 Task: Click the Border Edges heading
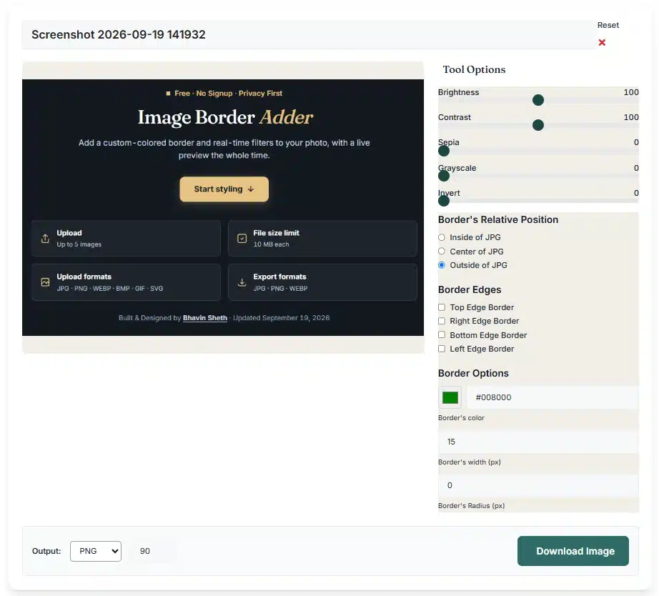[470, 289]
